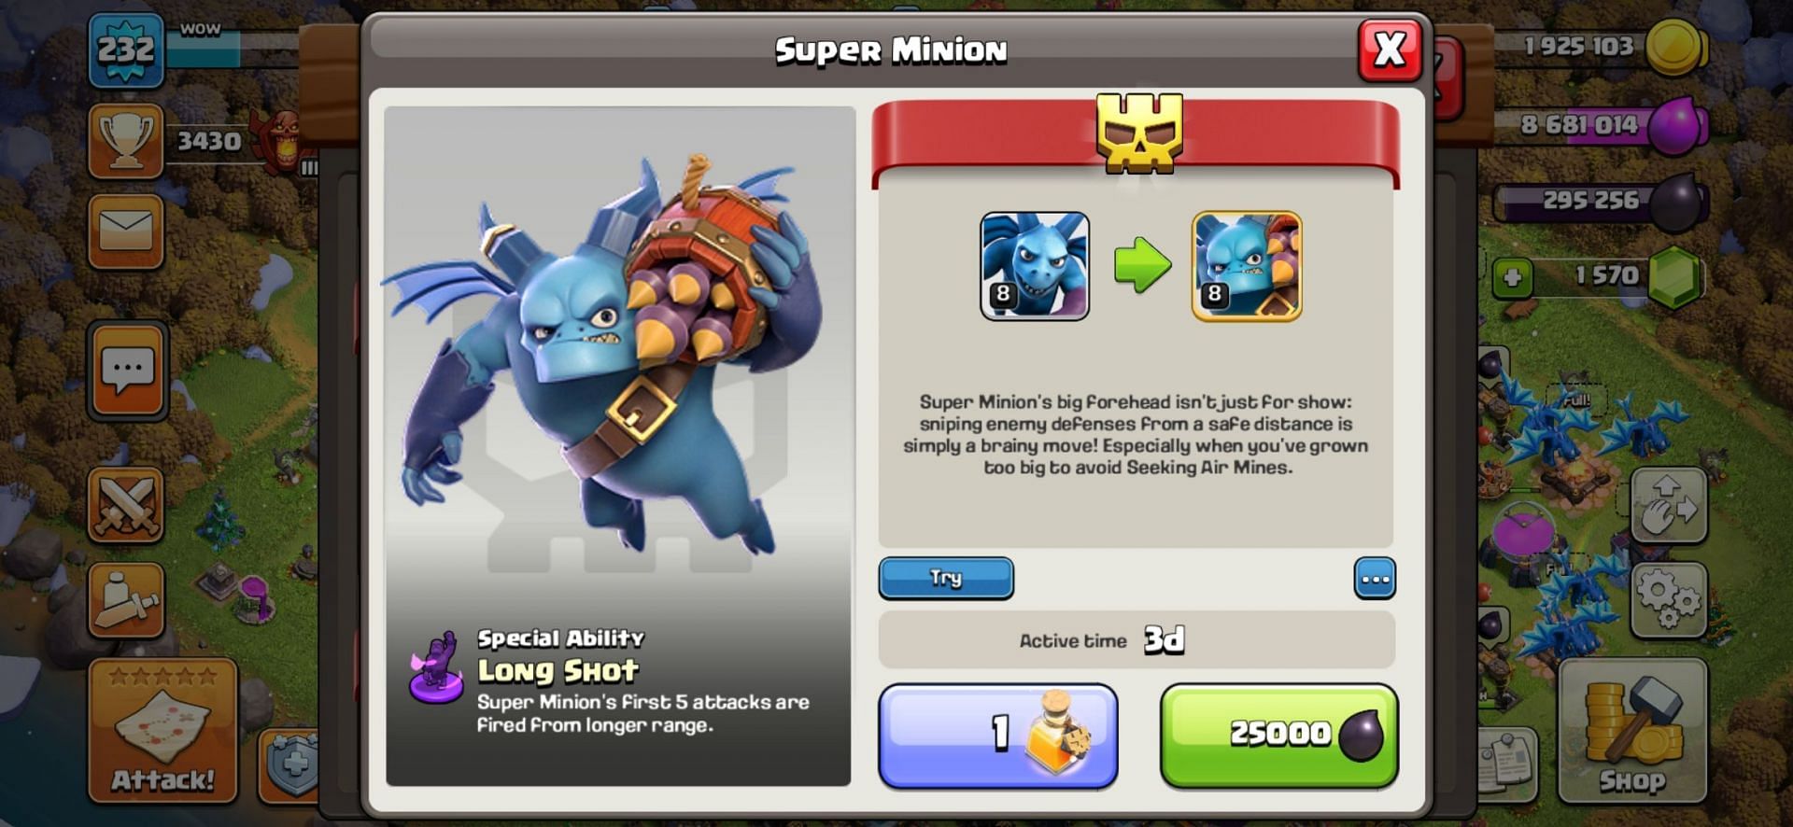Select the regular Minion troop thumbnail
The width and height of the screenshot is (1793, 827).
click(1035, 266)
